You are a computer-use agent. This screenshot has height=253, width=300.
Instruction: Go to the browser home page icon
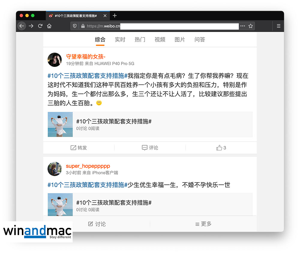(49, 26)
